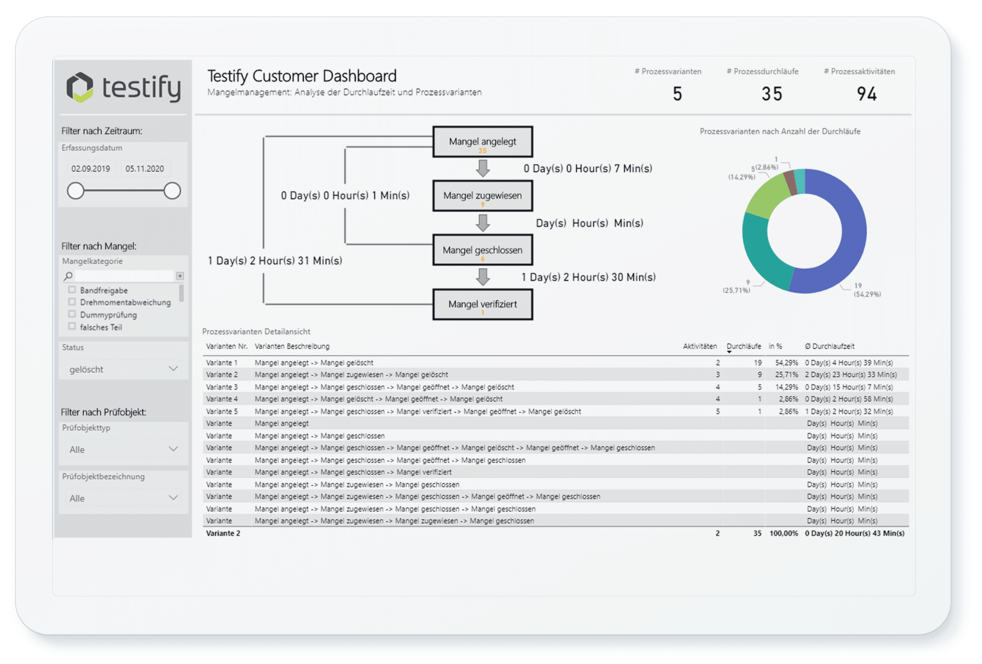
Task: Check the falsches Teil checkbox
Action: tap(72, 327)
